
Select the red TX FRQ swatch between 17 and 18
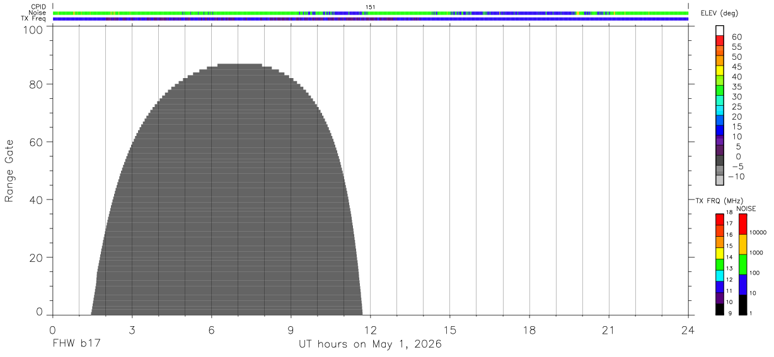pos(719,219)
